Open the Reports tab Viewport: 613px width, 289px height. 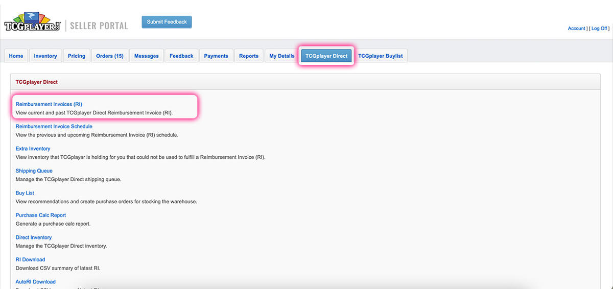249,56
